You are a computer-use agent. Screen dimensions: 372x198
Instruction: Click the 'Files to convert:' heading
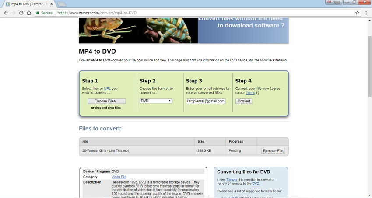click(100, 129)
